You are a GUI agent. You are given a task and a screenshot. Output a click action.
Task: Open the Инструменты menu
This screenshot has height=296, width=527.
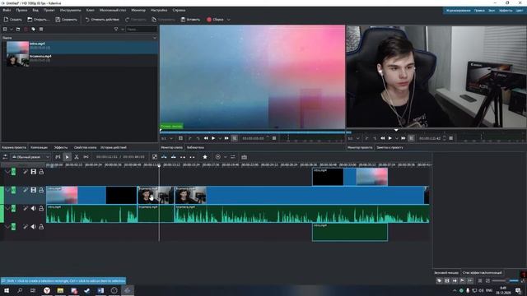click(70, 10)
